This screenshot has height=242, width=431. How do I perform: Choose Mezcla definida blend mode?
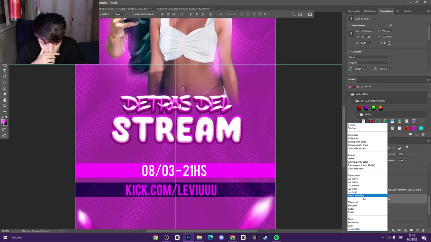pos(367,196)
